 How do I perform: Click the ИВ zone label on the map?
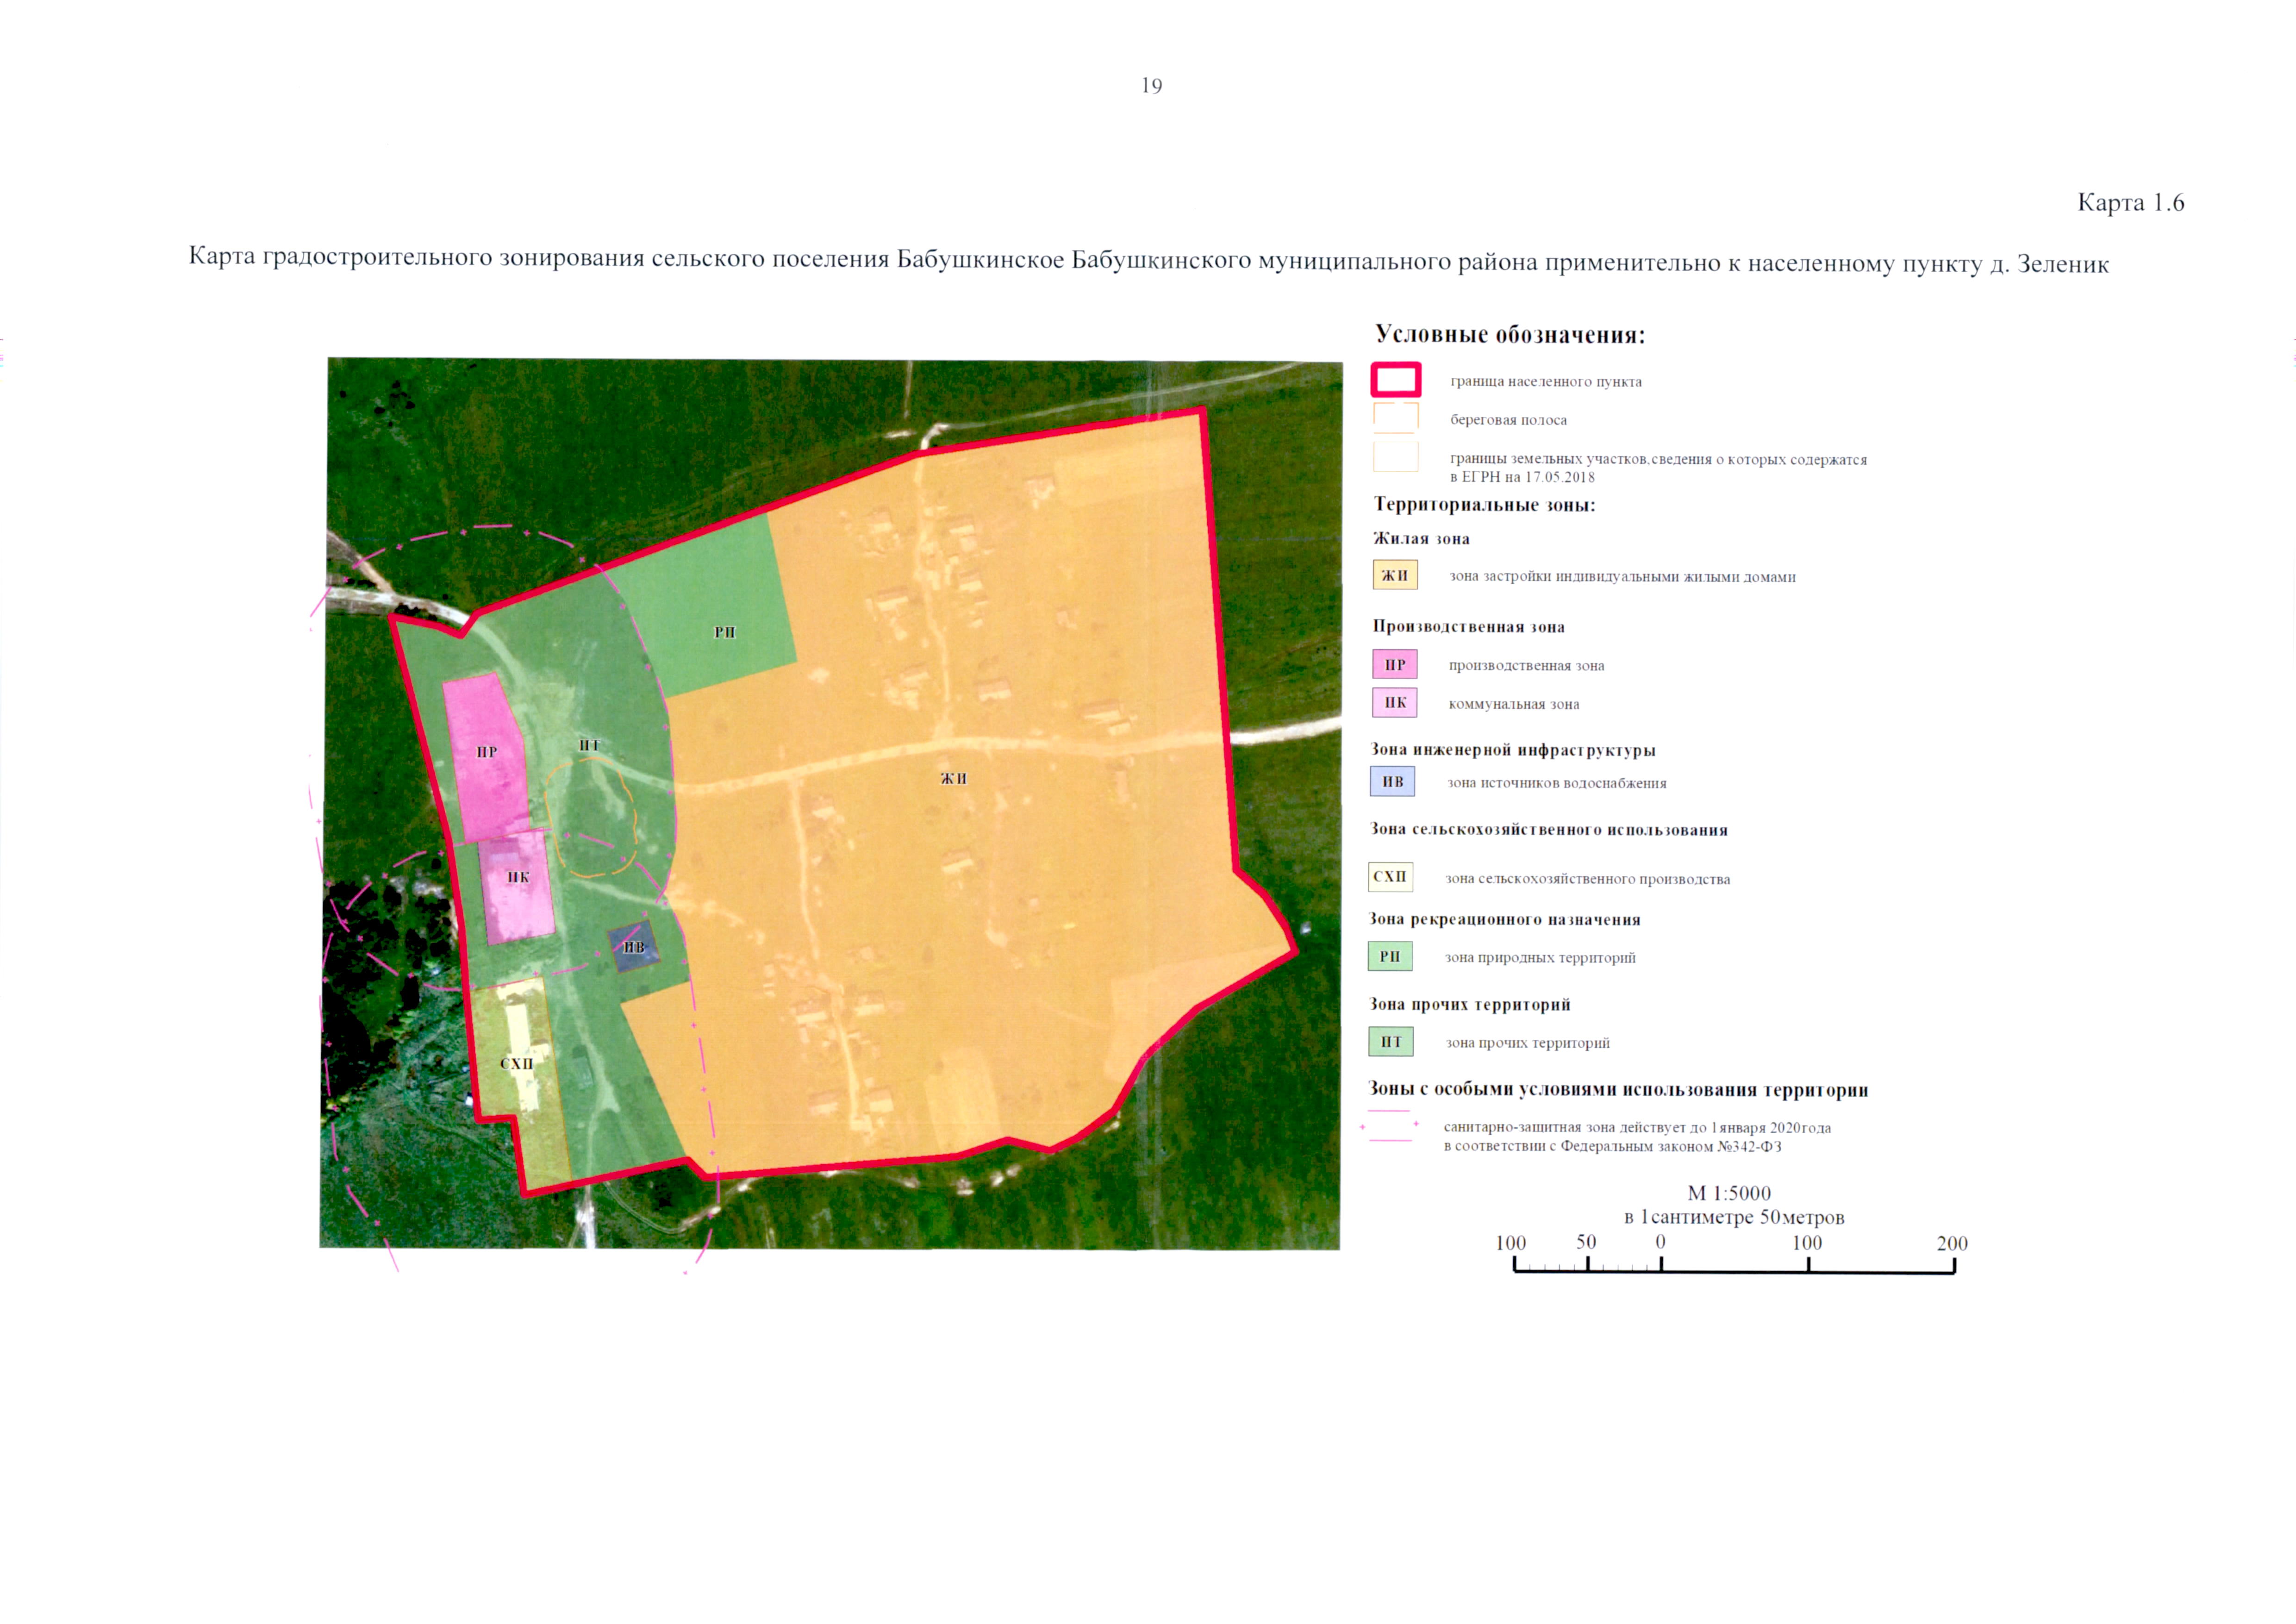(634, 947)
